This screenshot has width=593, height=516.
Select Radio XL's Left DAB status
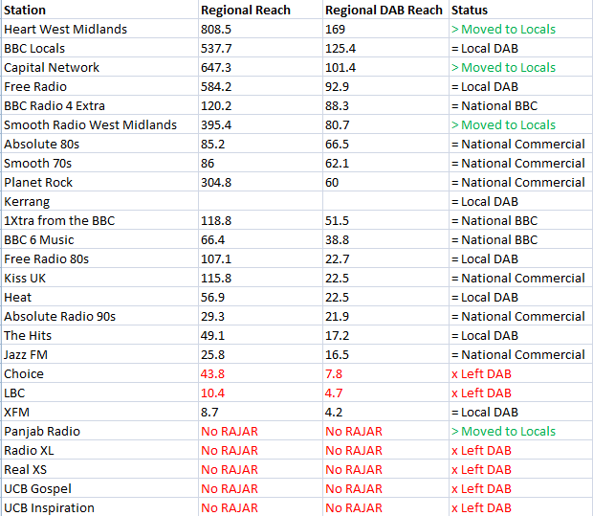520,450
